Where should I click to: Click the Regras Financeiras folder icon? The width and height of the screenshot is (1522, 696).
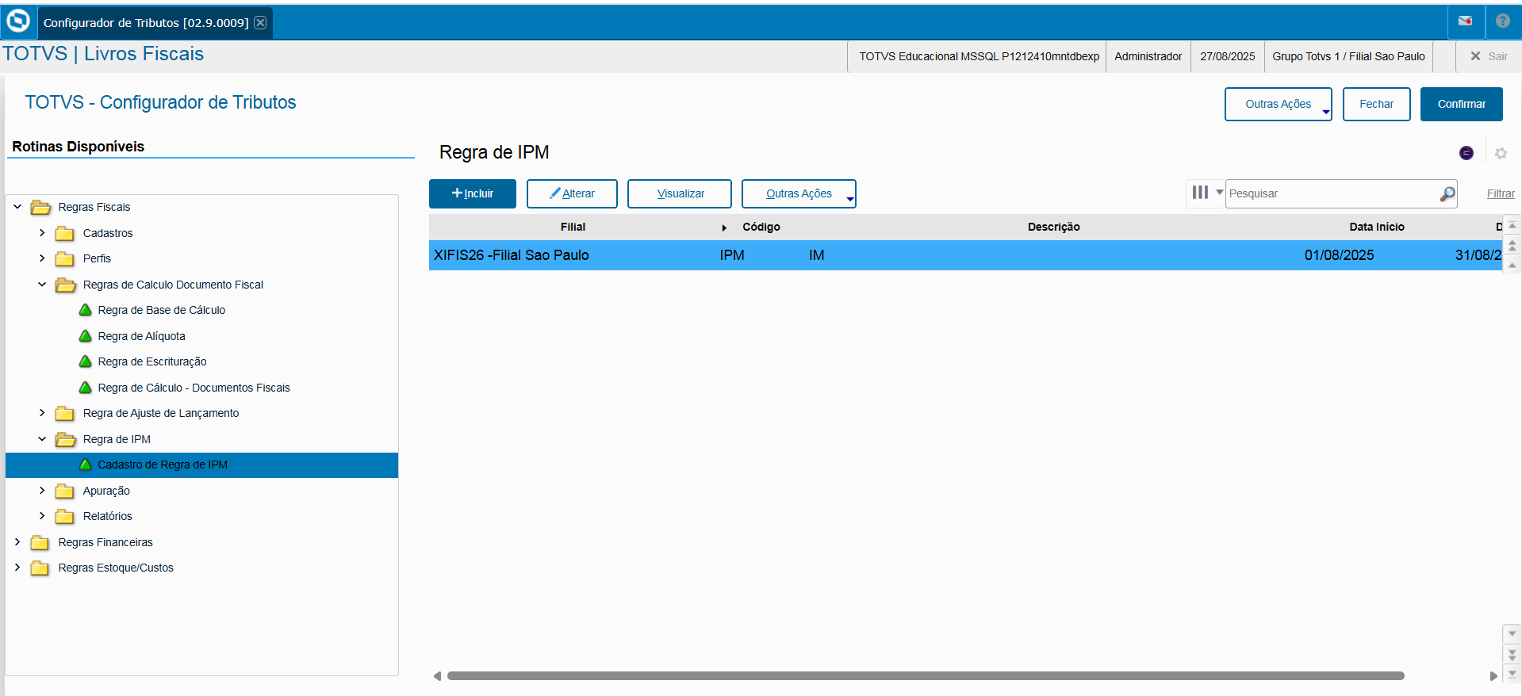tap(40, 542)
